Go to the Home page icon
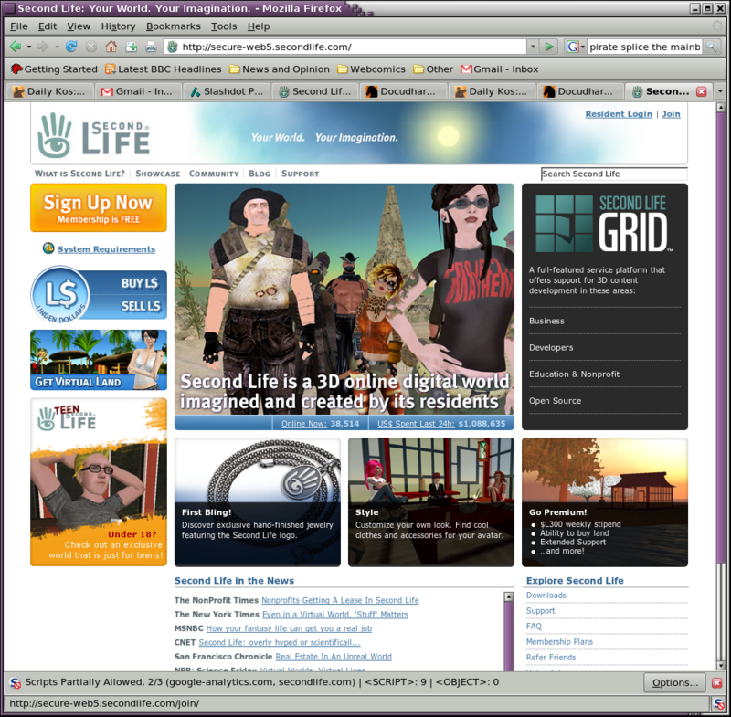 (x=111, y=47)
